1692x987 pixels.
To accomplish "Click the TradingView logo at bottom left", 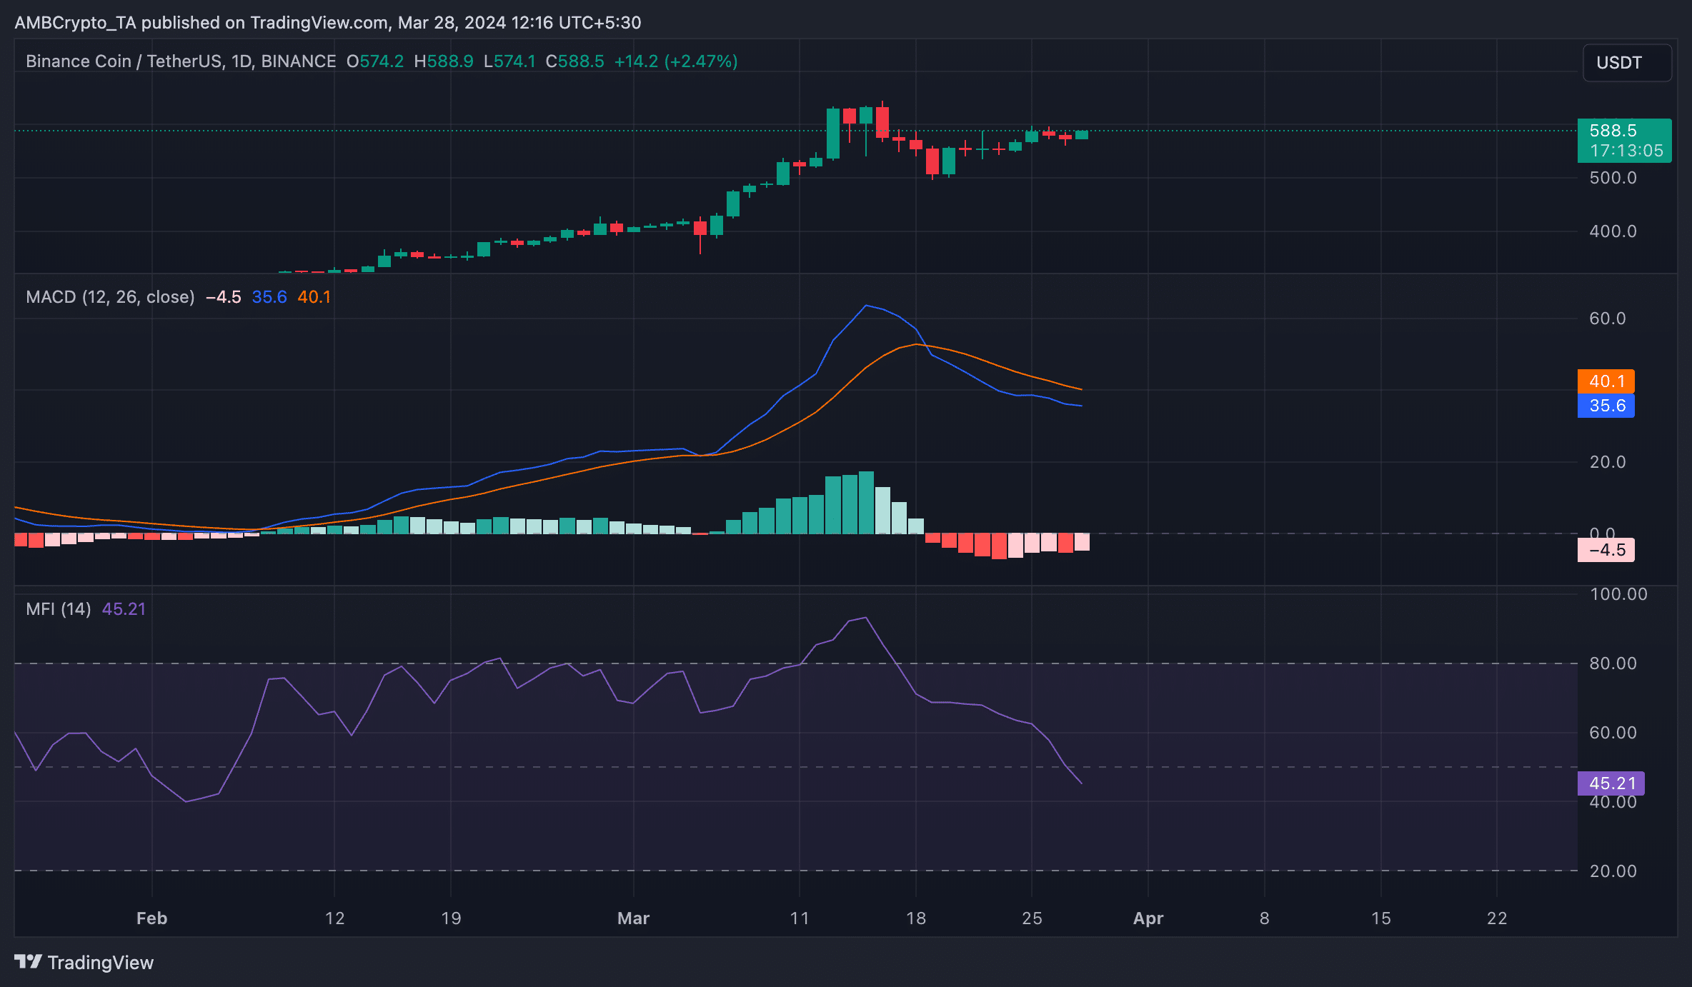I will click(x=84, y=962).
